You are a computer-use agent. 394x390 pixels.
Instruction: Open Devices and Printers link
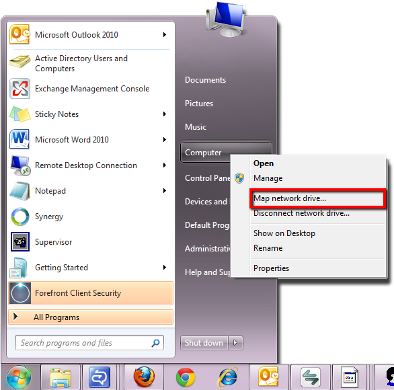tap(207, 202)
